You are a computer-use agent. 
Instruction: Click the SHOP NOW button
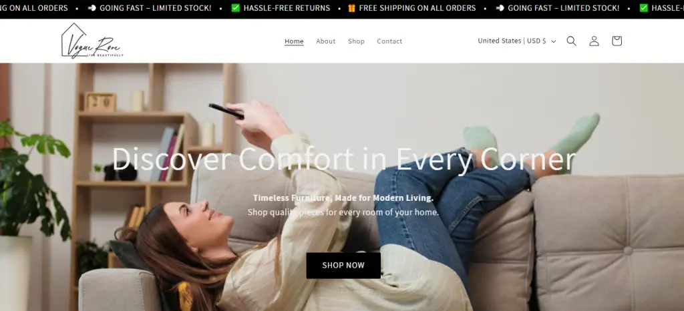coord(343,265)
